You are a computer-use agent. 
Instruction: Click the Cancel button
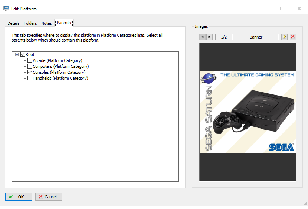tap(49, 197)
